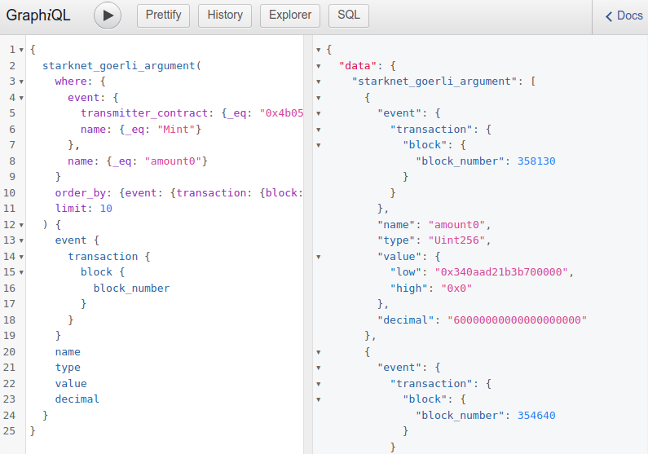Click block number 358130 in results

pyautogui.click(x=536, y=161)
